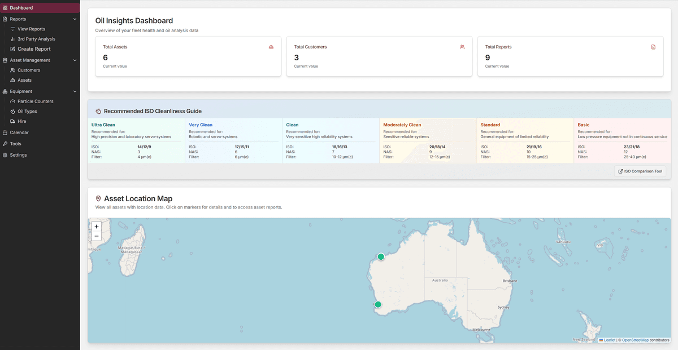678x350 pixels.
Task: Collapse the Reports section chevron
Action: pos(74,19)
